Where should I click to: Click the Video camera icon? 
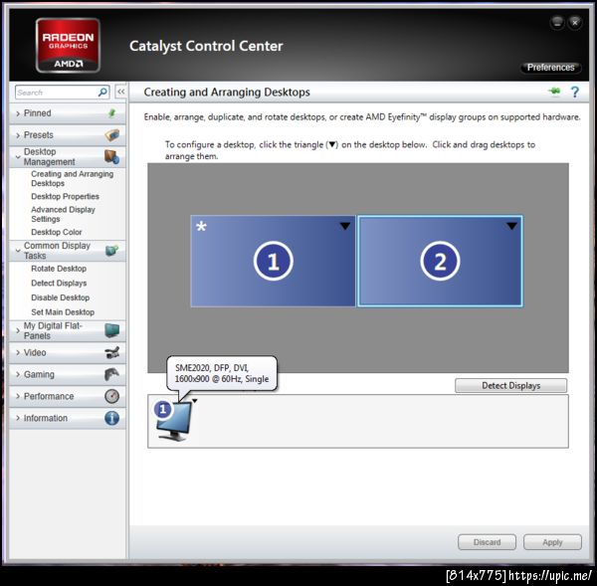click(x=111, y=352)
